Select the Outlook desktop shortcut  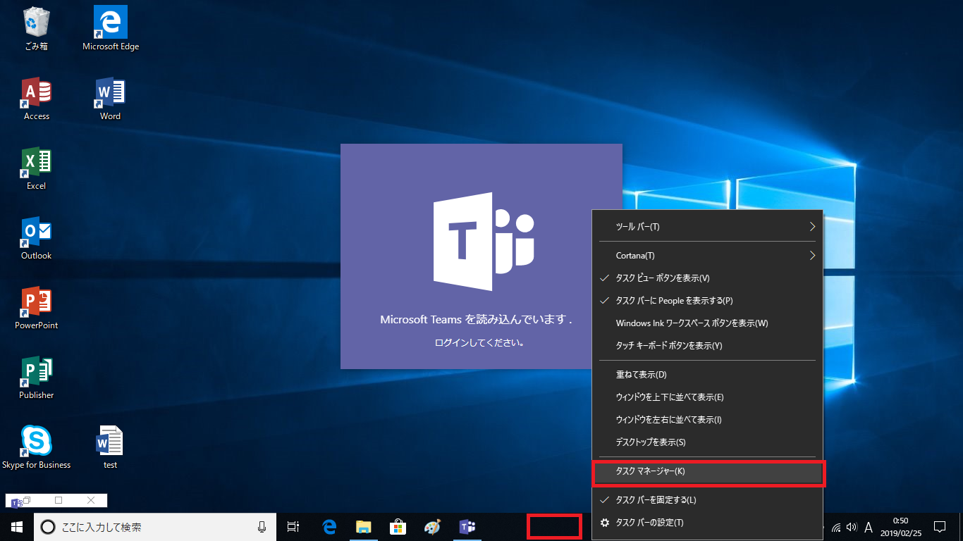(36, 239)
